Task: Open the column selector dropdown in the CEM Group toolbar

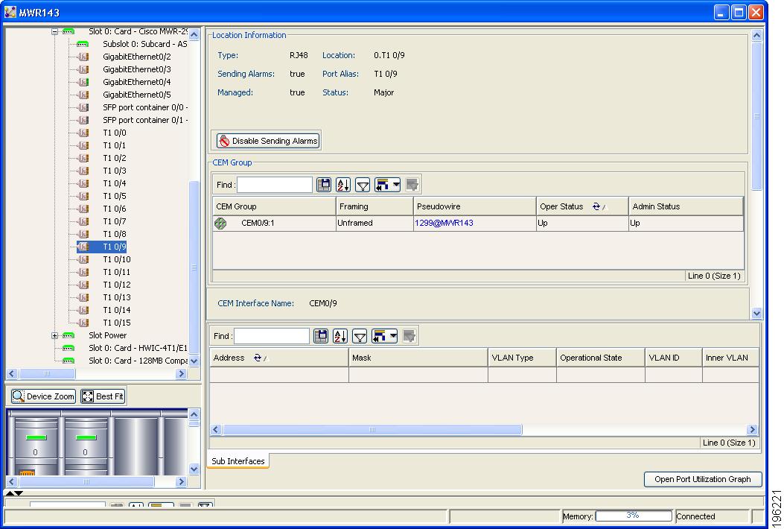Action: point(387,185)
